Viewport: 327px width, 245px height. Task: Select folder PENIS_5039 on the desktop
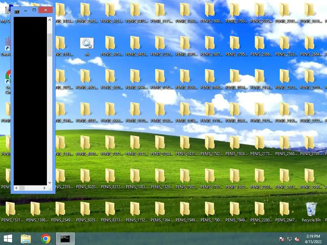(x=112, y=13)
